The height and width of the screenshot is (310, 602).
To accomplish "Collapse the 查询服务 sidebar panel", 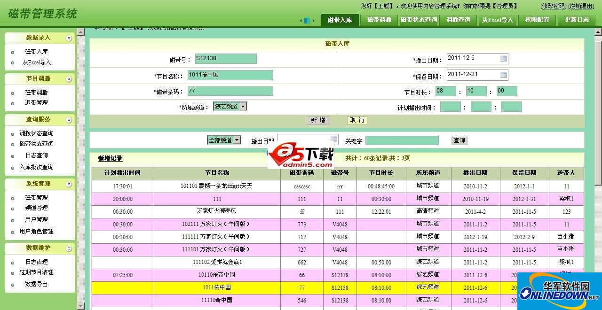I will click(x=70, y=119).
